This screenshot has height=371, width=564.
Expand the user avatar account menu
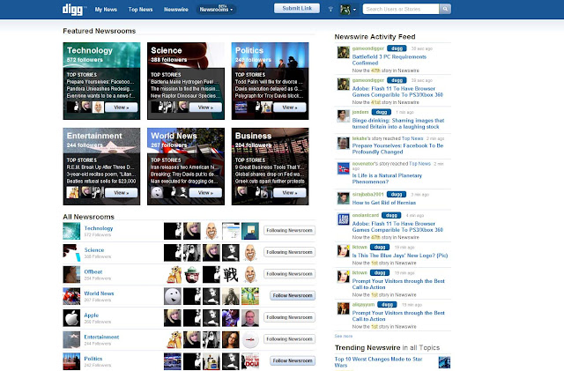[348, 10]
